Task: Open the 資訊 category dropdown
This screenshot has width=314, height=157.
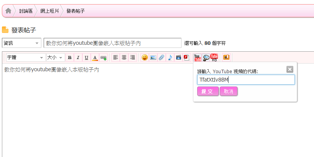Action: pyautogui.click(x=21, y=43)
